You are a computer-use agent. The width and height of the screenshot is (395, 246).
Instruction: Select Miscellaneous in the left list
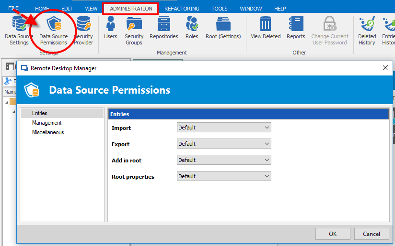(48, 132)
